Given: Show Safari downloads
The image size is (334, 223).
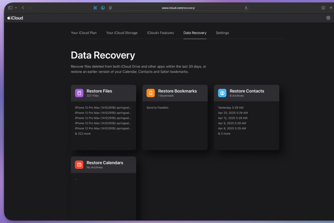Looking at the screenshot, I should click(323, 8).
